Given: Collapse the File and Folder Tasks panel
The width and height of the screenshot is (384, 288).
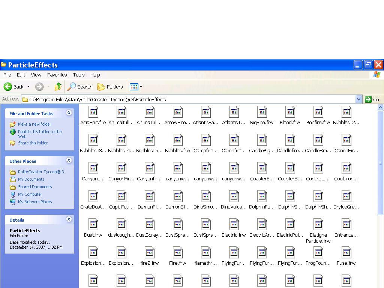Looking at the screenshot, I should 69,113.
